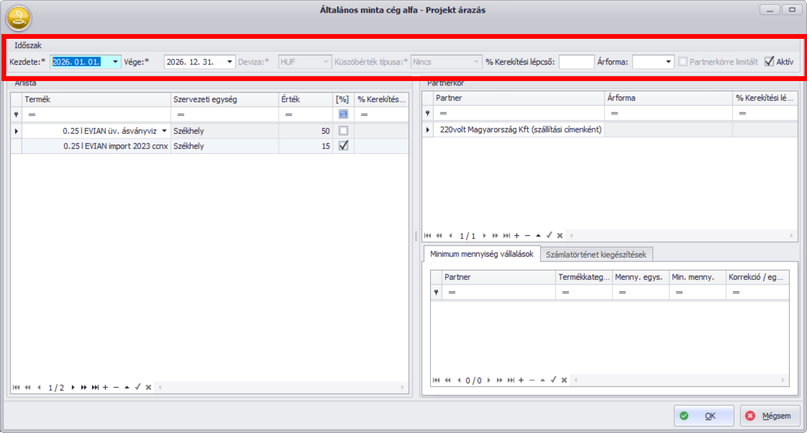Select the Minimum mennyiség vállalások tab
Image resolution: width=807 pixels, height=433 pixels.
(481, 254)
